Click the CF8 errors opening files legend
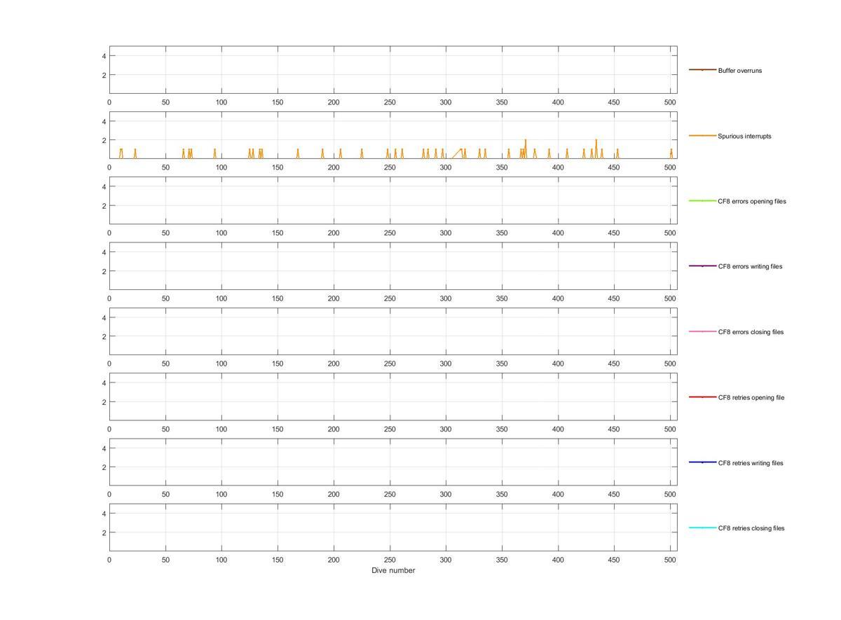Image resolution: width=841 pixels, height=620 pixels. pyautogui.click(x=752, y=201)
